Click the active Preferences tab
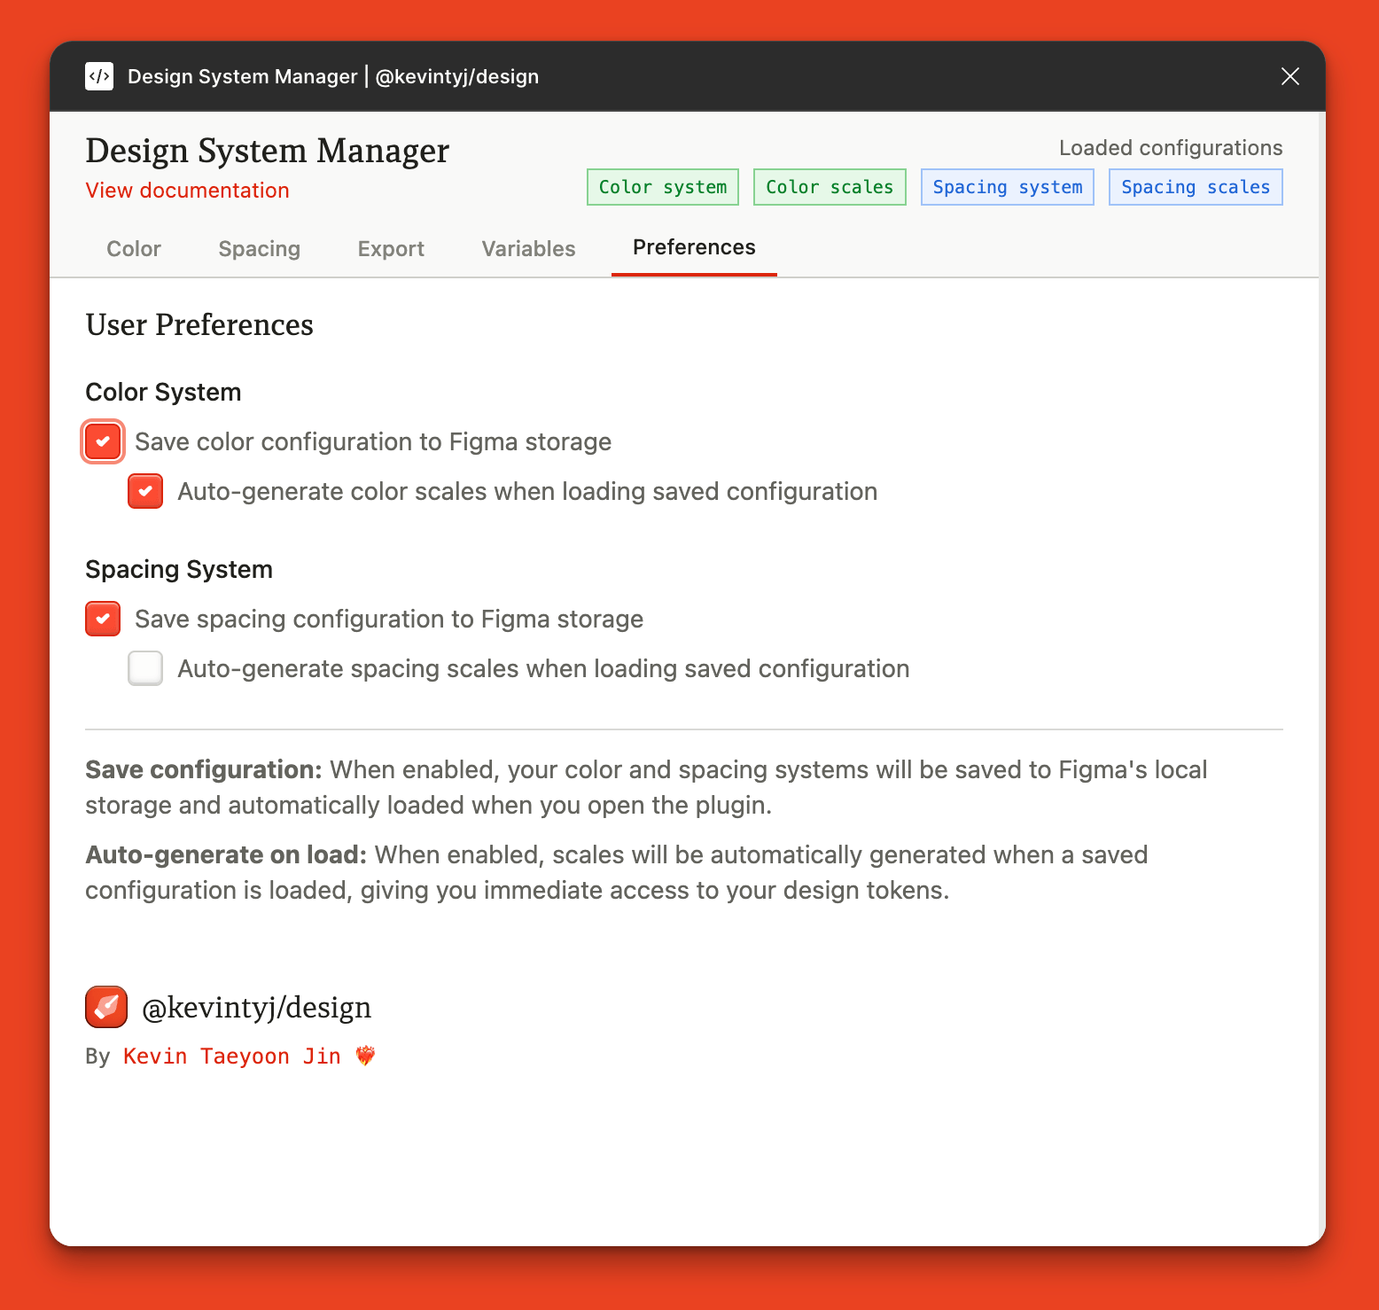Screen dimensions: 1379x1310 click(x=694, y=248)
